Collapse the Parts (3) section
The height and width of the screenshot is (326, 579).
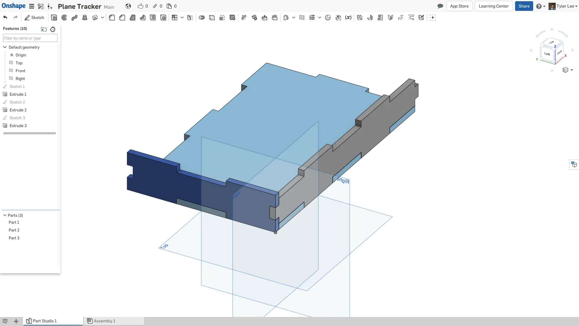click(4, 215)
